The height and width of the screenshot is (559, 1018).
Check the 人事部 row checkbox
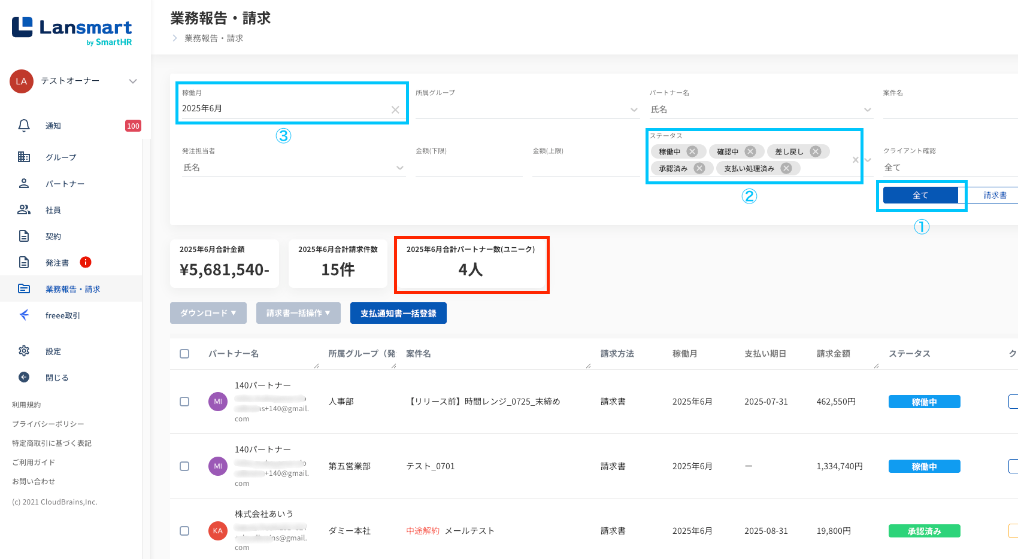(x=184, y=402)
